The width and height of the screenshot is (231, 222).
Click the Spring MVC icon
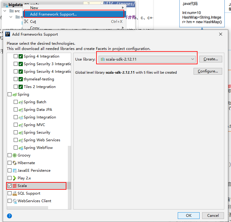[x=21, y=125]
